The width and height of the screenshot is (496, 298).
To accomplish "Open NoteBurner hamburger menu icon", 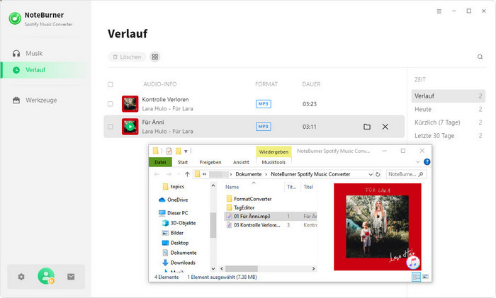I will click(x=439, y=11).
